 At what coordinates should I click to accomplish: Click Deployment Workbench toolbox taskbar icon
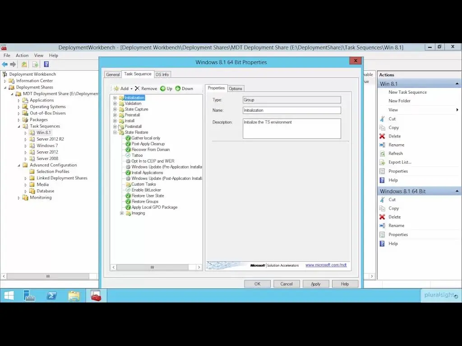click(x=96, y=296)
